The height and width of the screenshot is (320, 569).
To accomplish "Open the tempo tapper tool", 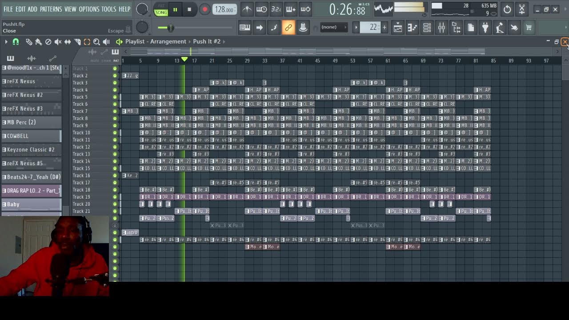I will coord(500,28).
